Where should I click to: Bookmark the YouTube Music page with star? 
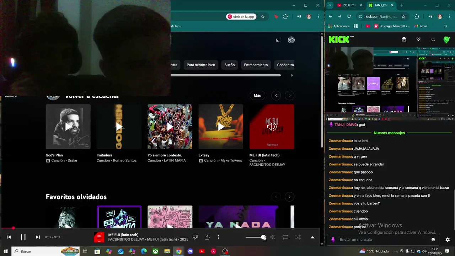click(x=263, y=16)
